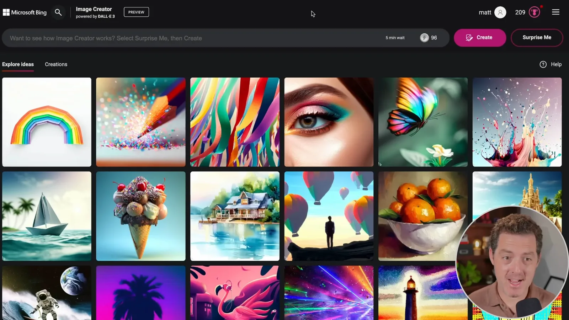Open the eye makeup close-up image
Screen dimensions: 569x320
(x=329, y=122)
